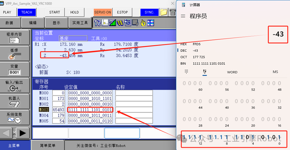
Task: Click the blue SYNC. button
Action: click(150, 12)
